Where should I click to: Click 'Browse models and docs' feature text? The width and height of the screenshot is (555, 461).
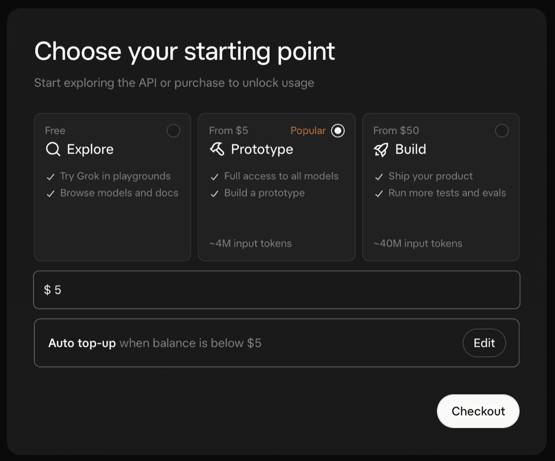[x=119, y=193]
